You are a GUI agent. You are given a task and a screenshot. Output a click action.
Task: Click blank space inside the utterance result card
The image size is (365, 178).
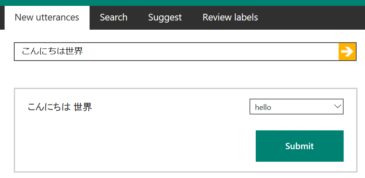click(x=140, y=144)
